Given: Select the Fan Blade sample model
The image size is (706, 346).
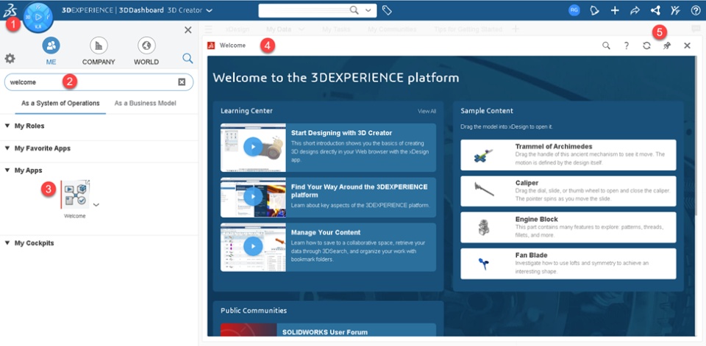Looking at the screenshot, I should 568,264.
